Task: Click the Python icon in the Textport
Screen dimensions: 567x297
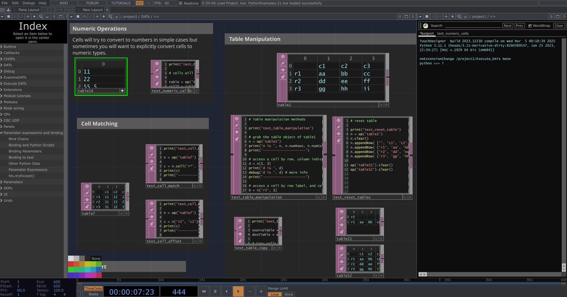Action: click(425, 25)
